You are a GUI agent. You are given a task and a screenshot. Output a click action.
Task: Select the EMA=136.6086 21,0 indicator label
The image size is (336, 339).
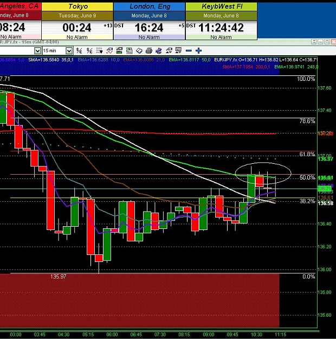[x=144, y=60]
